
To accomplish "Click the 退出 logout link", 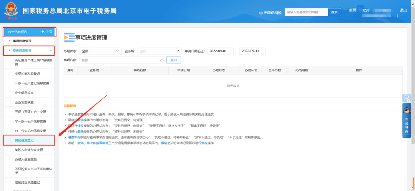I will click(x=403, y=10).
